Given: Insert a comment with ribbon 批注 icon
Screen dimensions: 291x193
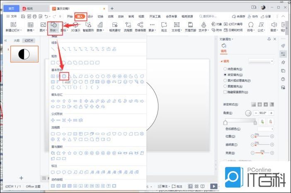Looking at the screenshot, I should [x=164, y=25].
